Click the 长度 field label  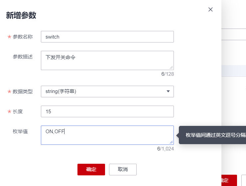tap(18, 112)
